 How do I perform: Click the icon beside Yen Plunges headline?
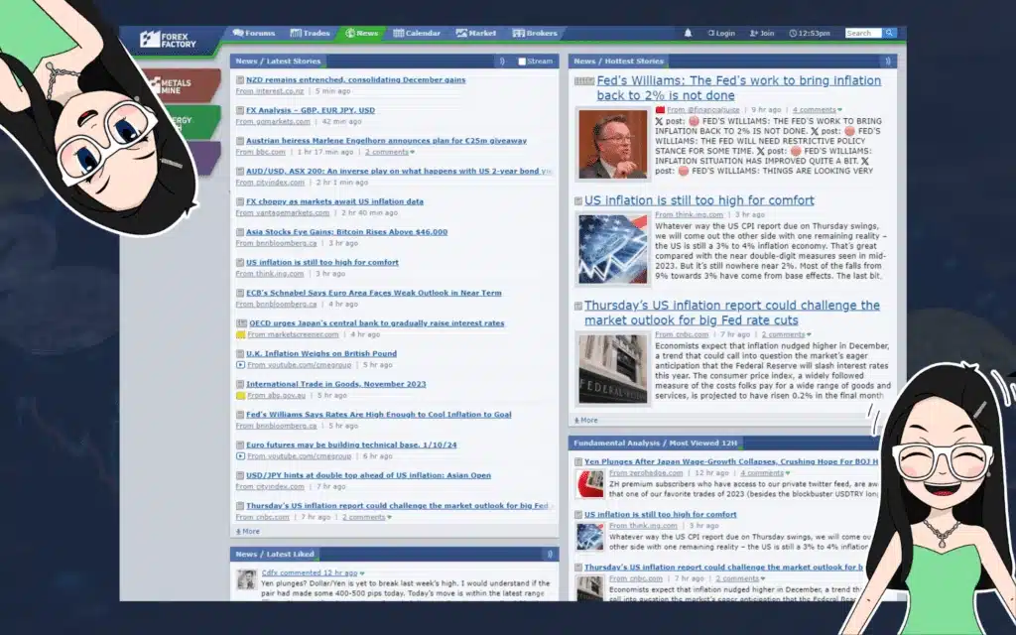point(578,462)
